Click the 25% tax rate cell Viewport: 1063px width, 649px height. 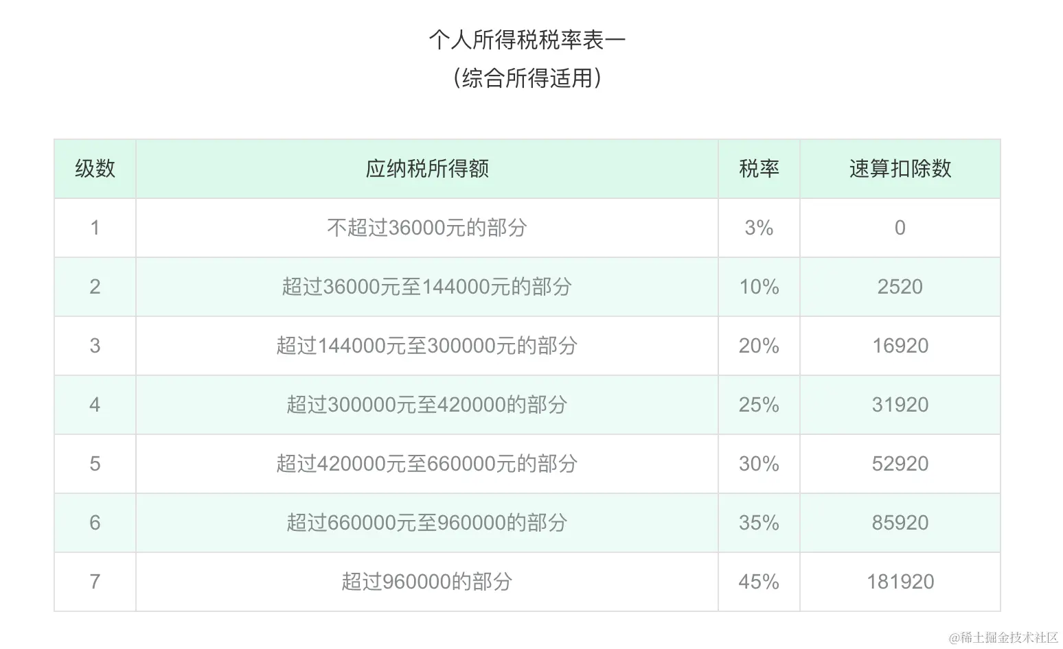(x=759, y=405)
